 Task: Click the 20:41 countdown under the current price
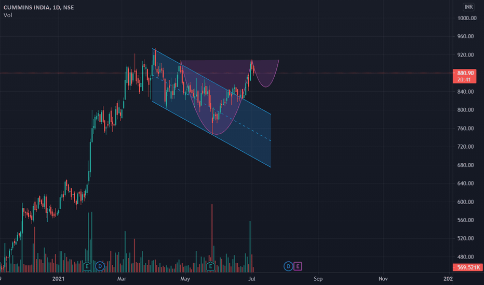[x=464, y=80]
